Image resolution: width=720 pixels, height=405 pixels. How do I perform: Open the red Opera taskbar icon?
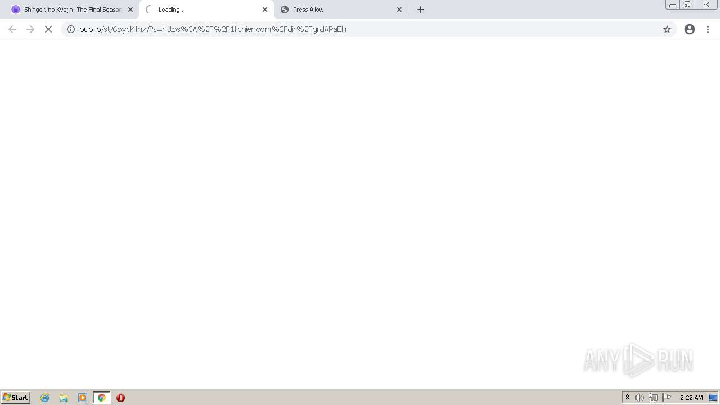pyautogui.click(x=120, y=398)
